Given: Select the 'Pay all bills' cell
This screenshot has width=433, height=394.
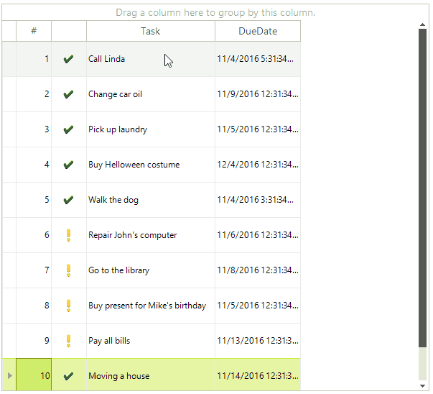Looking at the screenshot, I should [x=151, y=341].
